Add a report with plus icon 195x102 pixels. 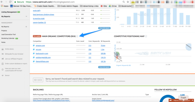click(26, 27)
